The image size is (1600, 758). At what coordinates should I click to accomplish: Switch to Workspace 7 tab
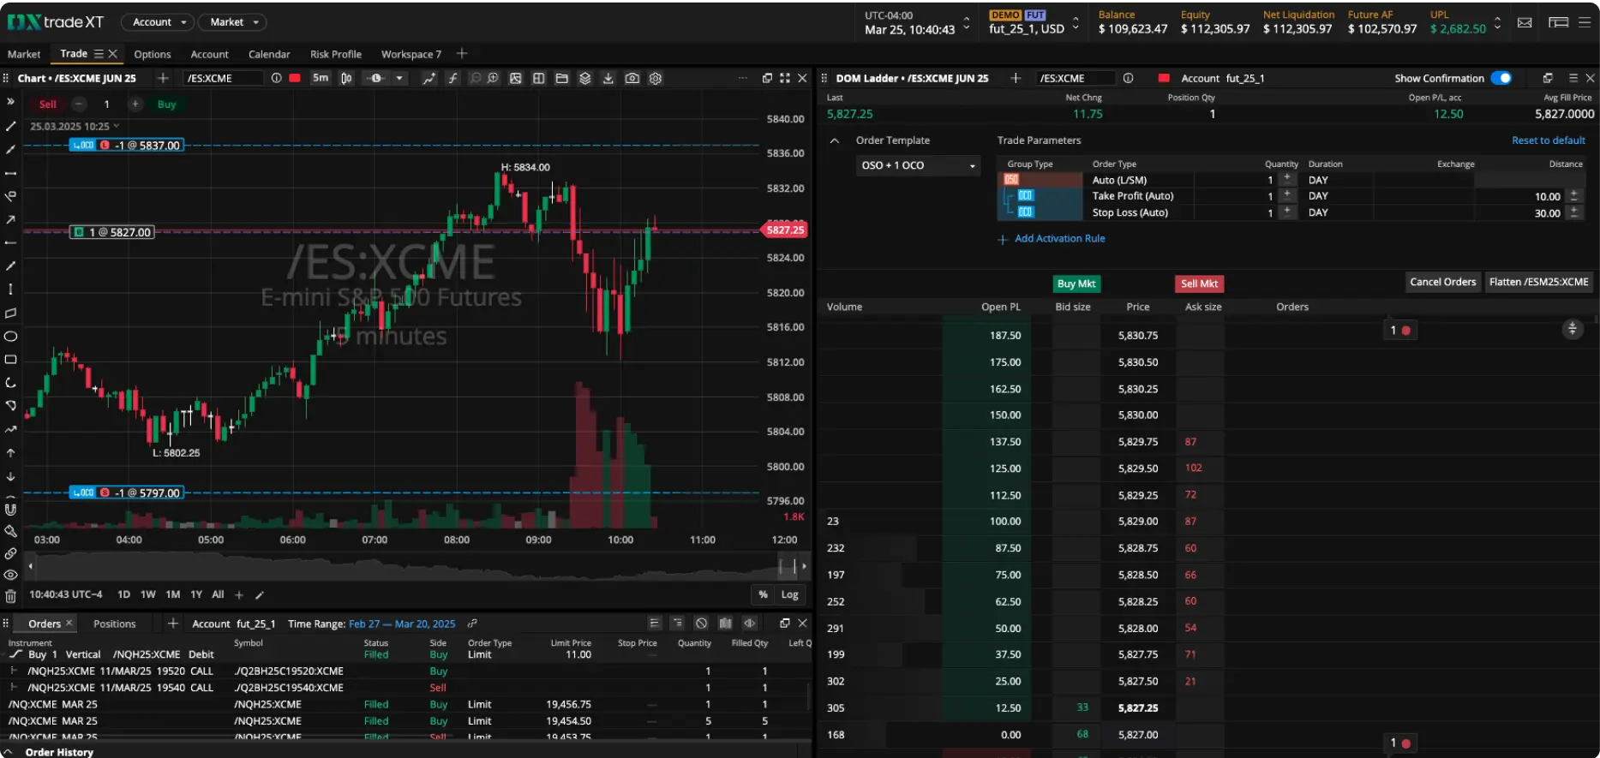pos(411,54)
